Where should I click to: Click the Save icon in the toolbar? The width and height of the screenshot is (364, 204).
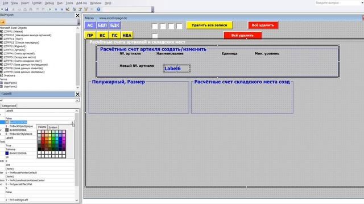pos(6,9)
